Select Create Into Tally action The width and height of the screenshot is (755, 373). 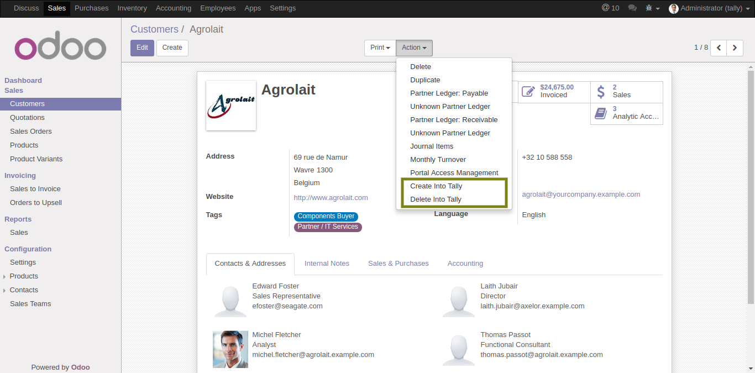[x=454, y=186]
